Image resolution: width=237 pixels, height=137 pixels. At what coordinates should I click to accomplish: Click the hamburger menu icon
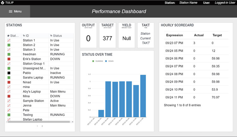point(10,11)
